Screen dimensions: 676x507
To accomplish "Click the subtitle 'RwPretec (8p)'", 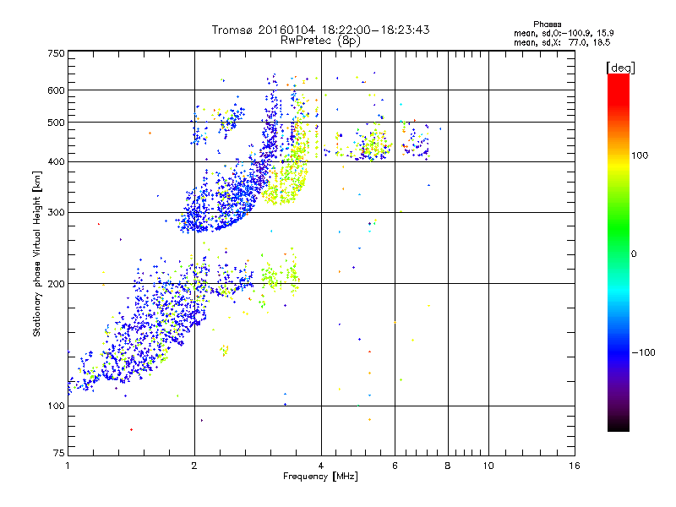I will click(x=320, y=41).
